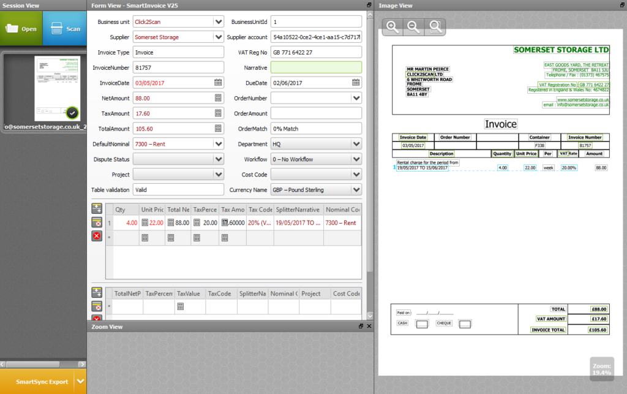Expand the Project dropdown in the form
This screenshot has height=394, width=627.
(x=219, y=175)
